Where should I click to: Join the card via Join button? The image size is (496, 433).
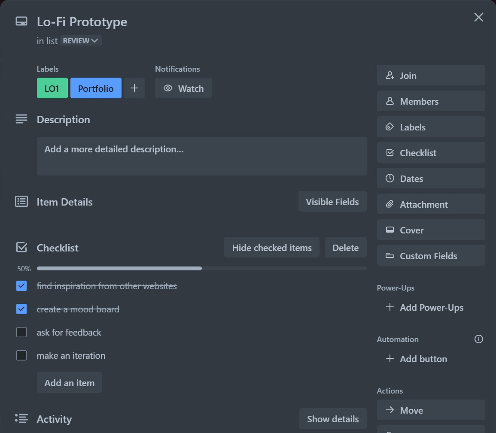point(431,76)
